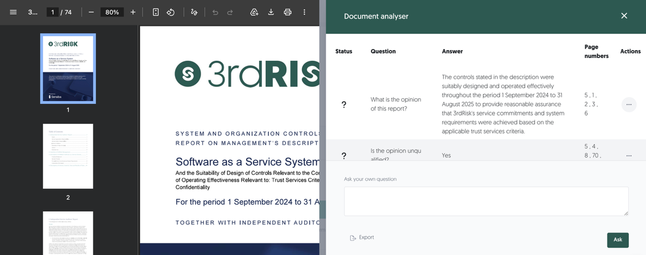Click the answer 'Yes'

click(446, 155)
